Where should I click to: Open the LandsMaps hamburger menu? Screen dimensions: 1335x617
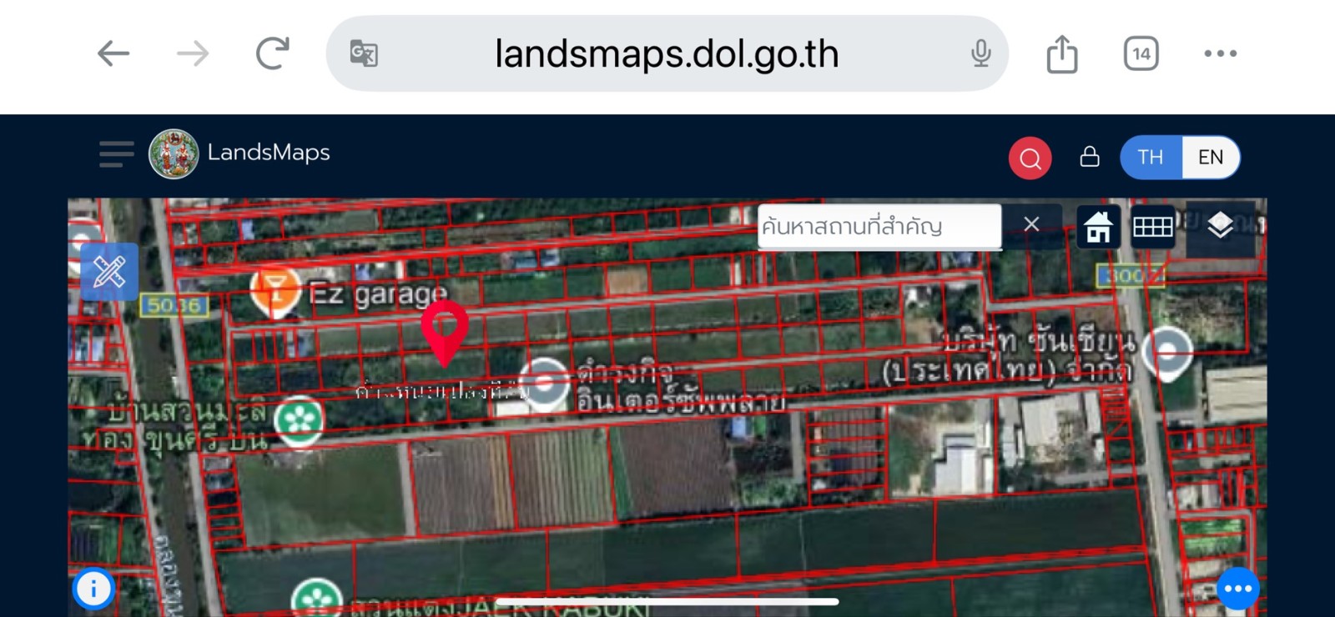(x=116, y=154)
